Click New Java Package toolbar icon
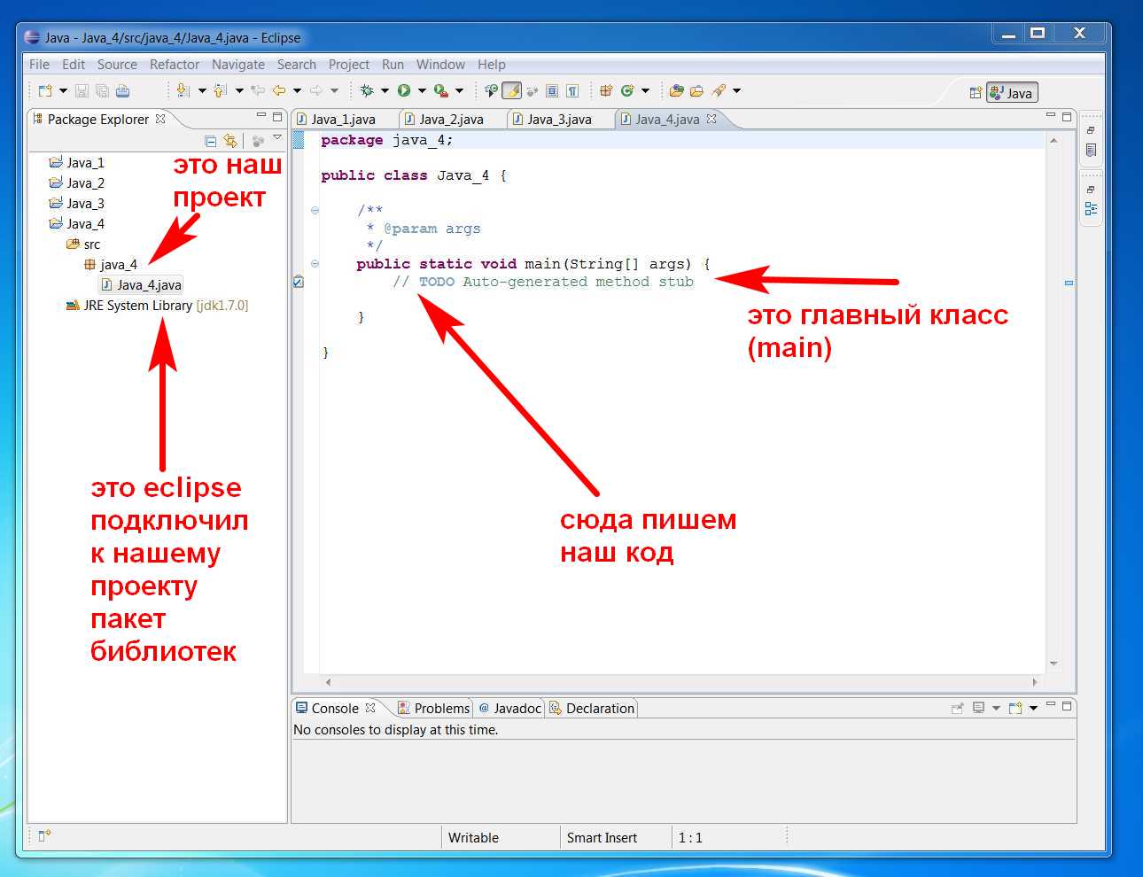The height and width of the screenshot is (877, 1143). pyautogui.click(x=606, y=90)
